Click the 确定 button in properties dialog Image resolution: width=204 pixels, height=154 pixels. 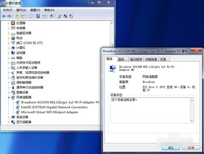click(x=171, y=148)
